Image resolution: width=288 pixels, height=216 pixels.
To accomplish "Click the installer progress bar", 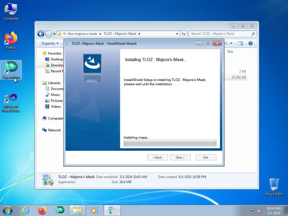I will 170,143.
